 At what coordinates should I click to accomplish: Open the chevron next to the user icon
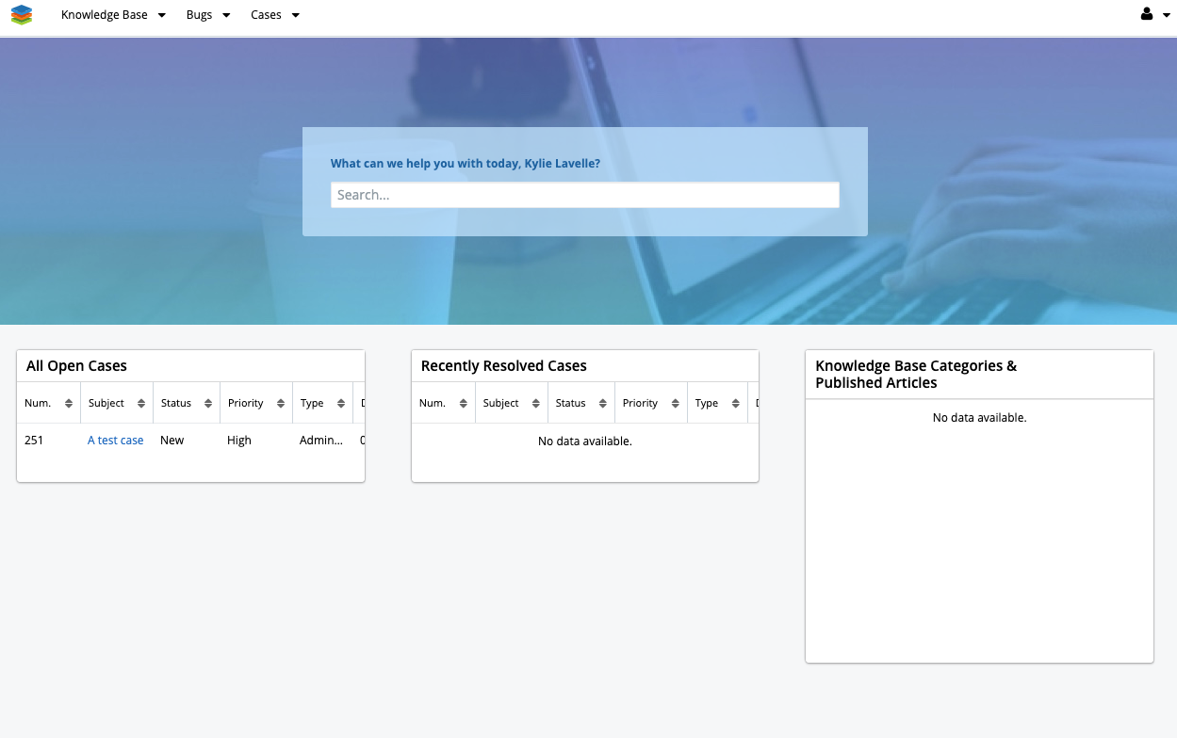point(1167,14)
